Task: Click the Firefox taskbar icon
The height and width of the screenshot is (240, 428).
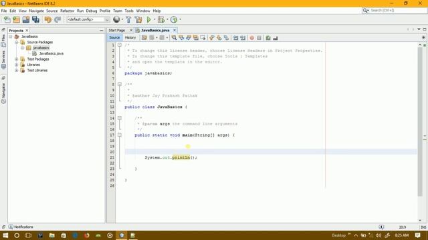Action: 87,235
